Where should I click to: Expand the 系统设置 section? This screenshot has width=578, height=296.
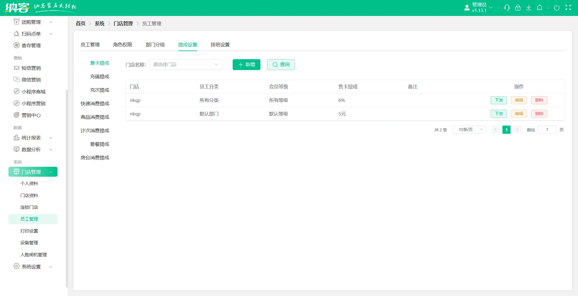[31, 267]
